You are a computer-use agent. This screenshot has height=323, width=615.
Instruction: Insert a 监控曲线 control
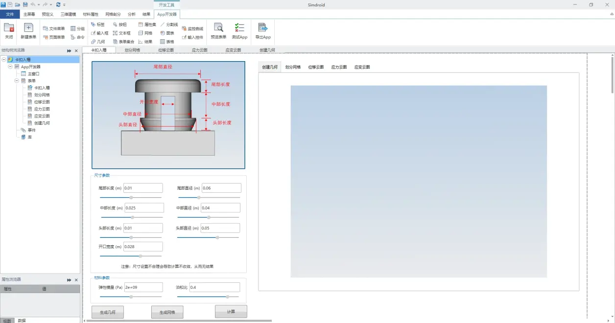(x=192, y=29)
